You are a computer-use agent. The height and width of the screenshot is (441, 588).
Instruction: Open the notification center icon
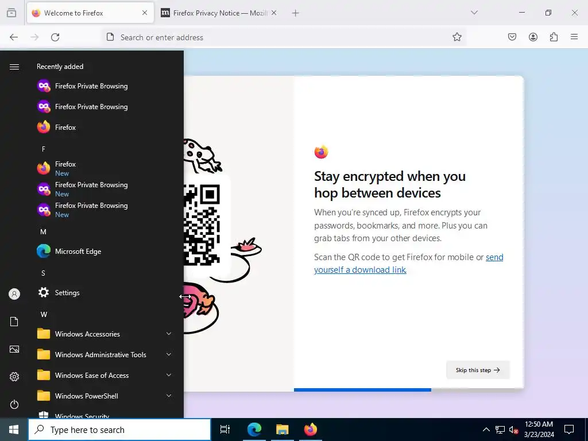tap(569, 430)
